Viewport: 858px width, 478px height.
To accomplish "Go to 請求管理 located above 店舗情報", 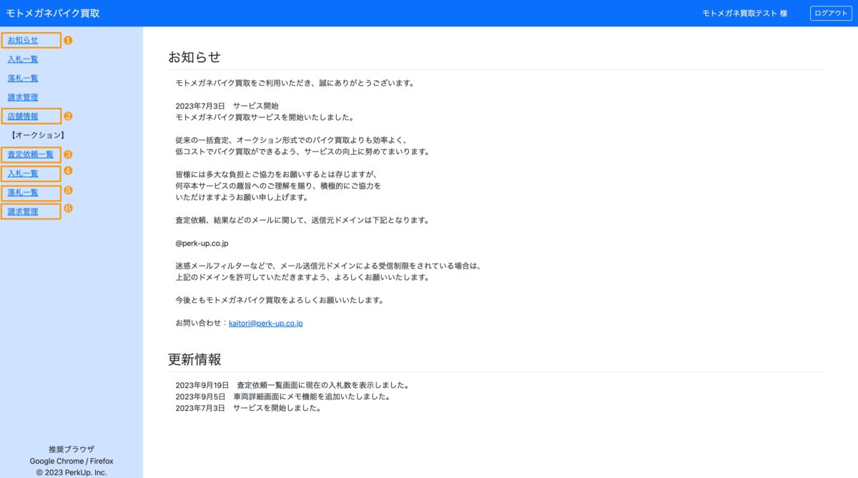I will (23, 97).
